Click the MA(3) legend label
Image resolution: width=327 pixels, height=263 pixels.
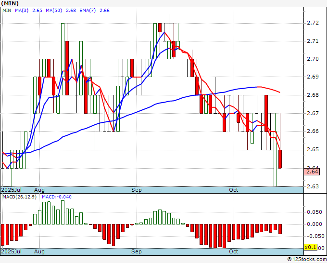[22, 11]
